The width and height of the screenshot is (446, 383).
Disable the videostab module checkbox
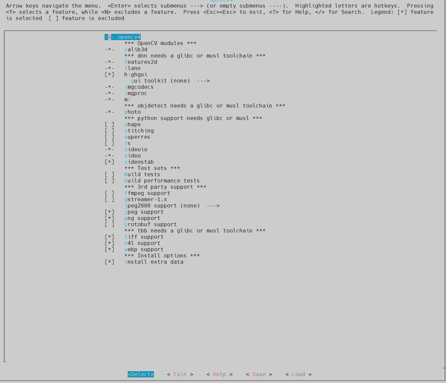click(110, 162)
